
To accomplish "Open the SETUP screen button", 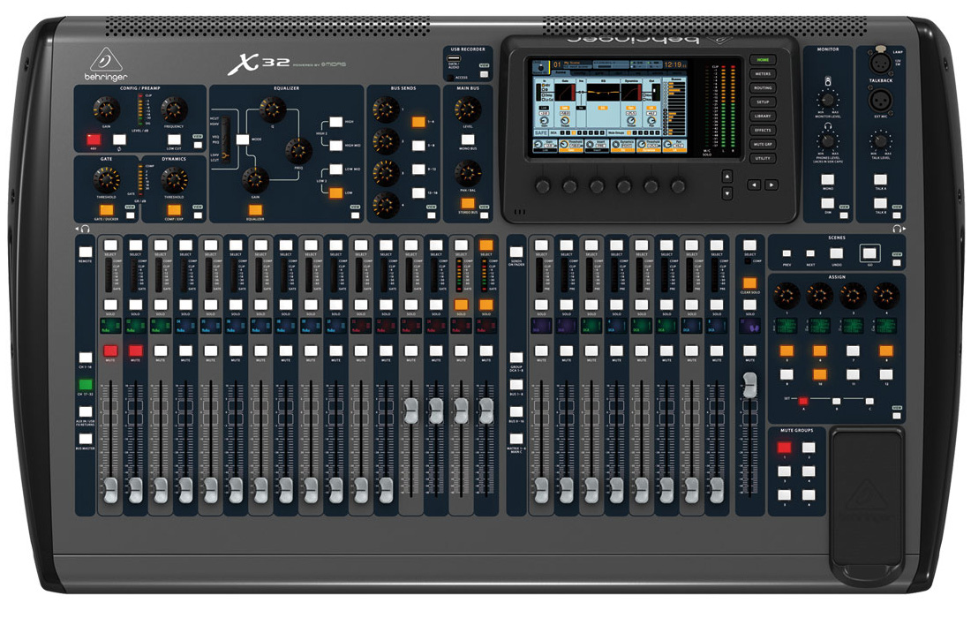I will click(763, 102).
